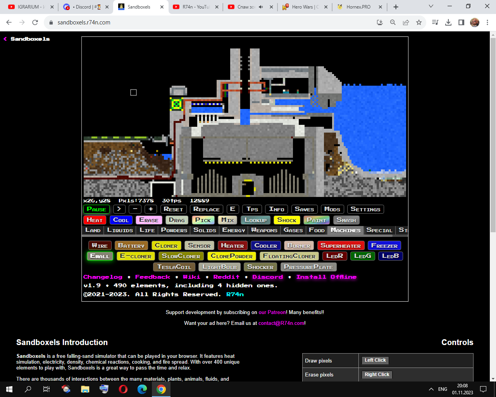
Task: Switch to the Land category
Action: (x=93, y=230)
